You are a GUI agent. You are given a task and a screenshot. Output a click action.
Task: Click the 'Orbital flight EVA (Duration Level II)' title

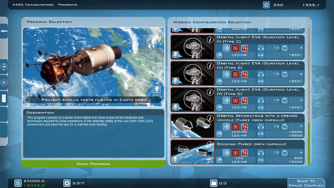258,39
